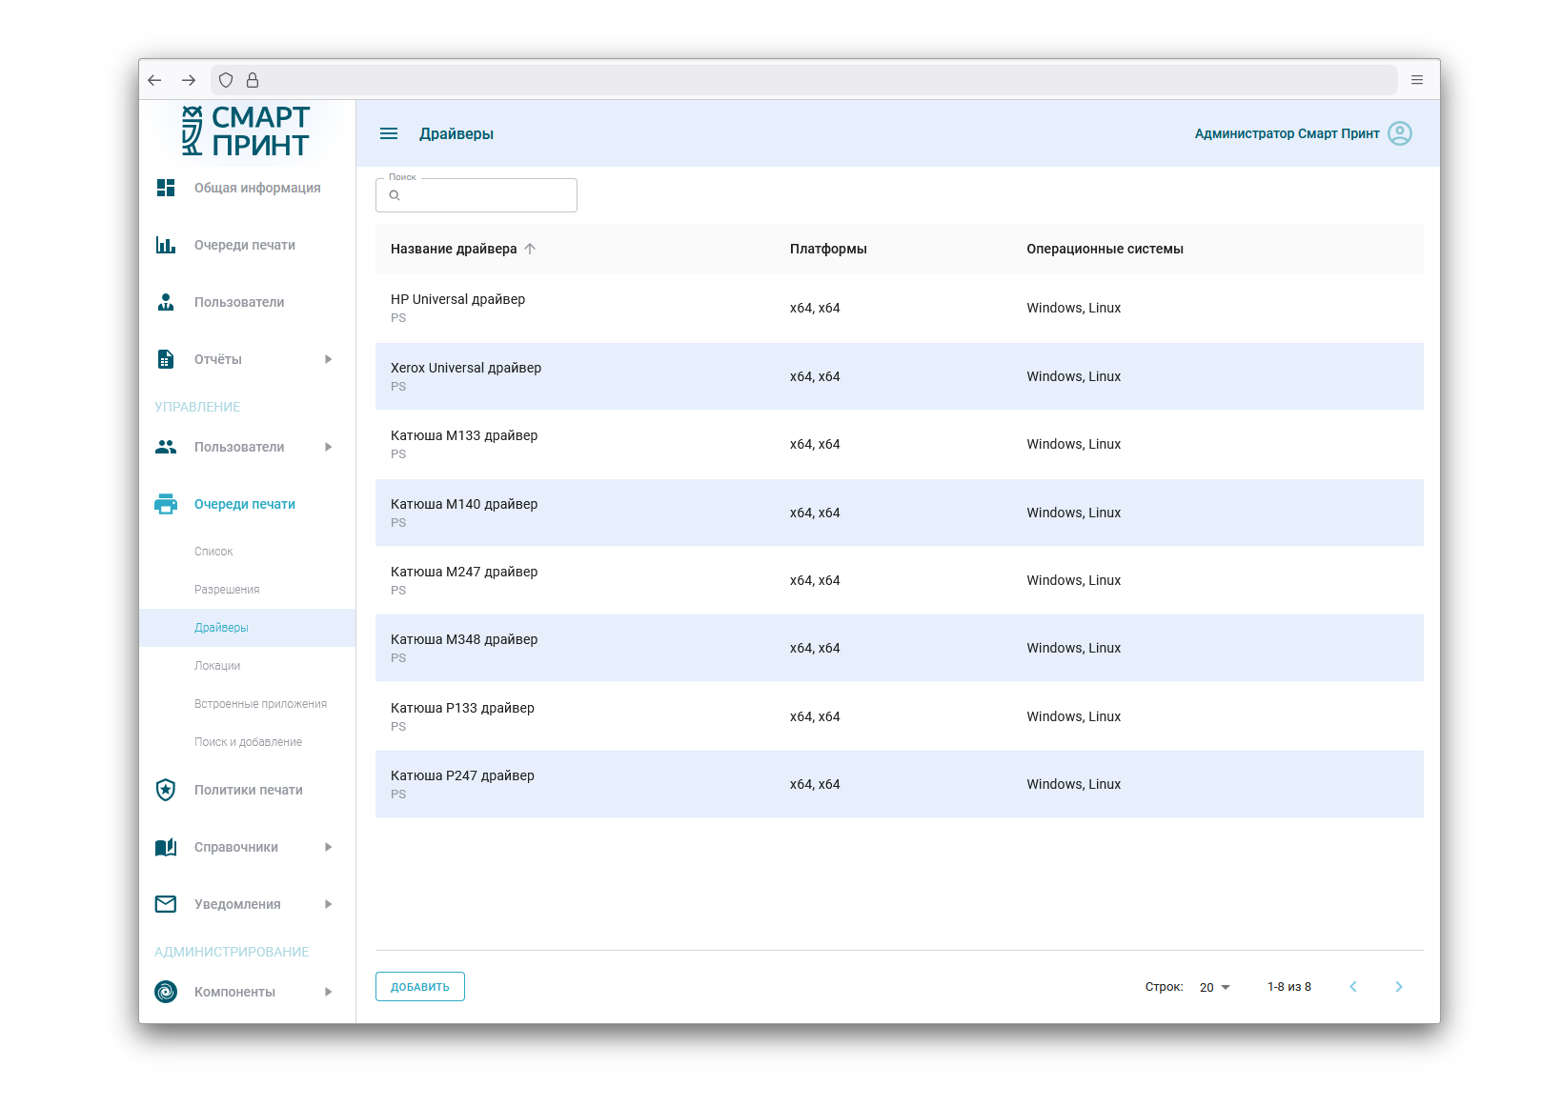The width and height of the screenshot is (1561, 1107).
Task: Click the book icon for Справочники
Action: [166, 847]
